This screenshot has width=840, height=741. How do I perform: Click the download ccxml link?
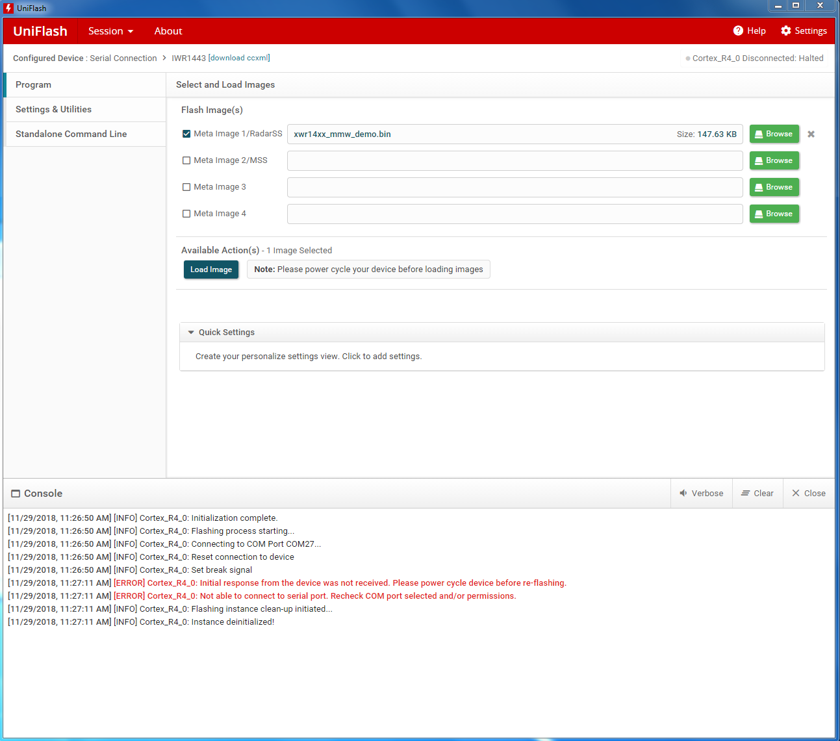click(239, 58)
